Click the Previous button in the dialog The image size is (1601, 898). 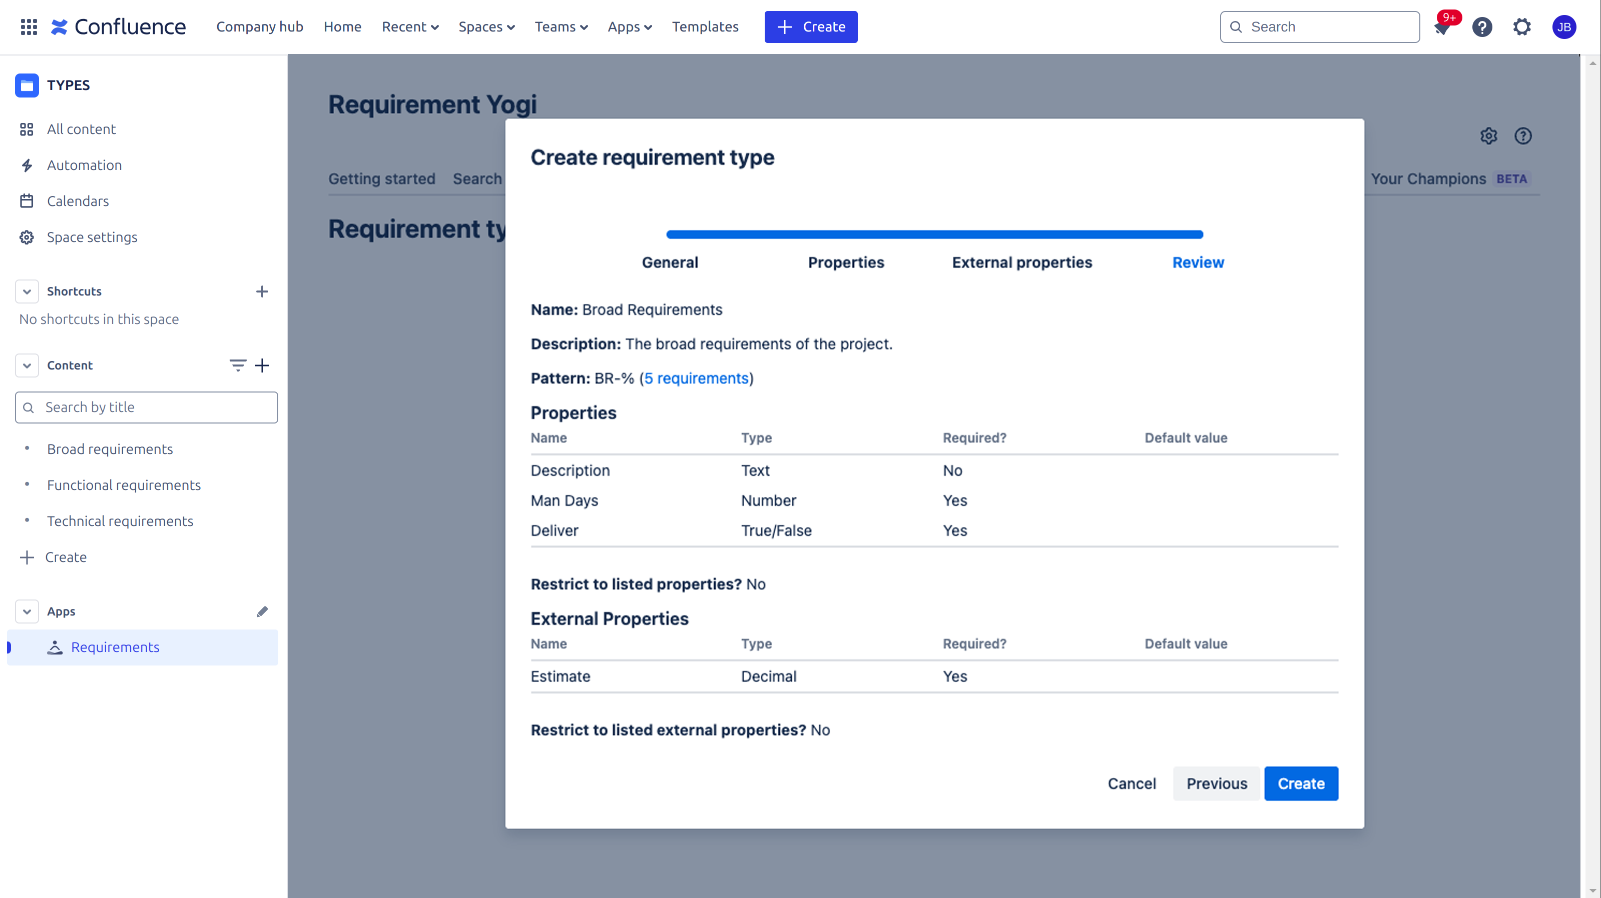click(x=1216, y=783)
